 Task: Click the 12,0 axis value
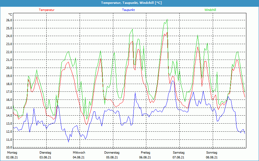tap(9, 131)
